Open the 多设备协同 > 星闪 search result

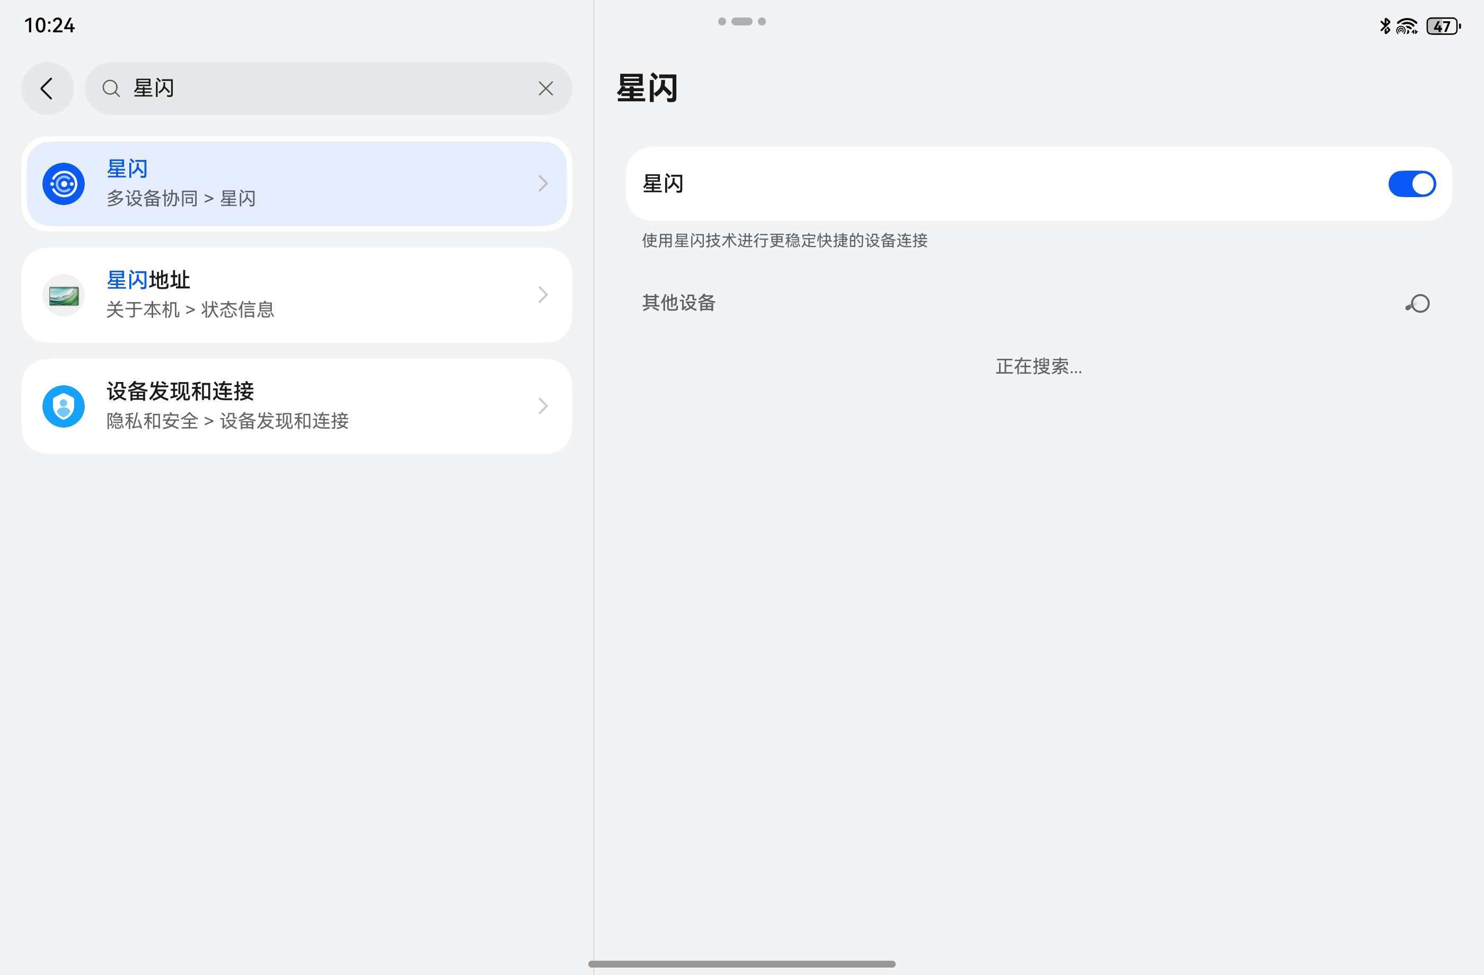[x=296, y=183]
